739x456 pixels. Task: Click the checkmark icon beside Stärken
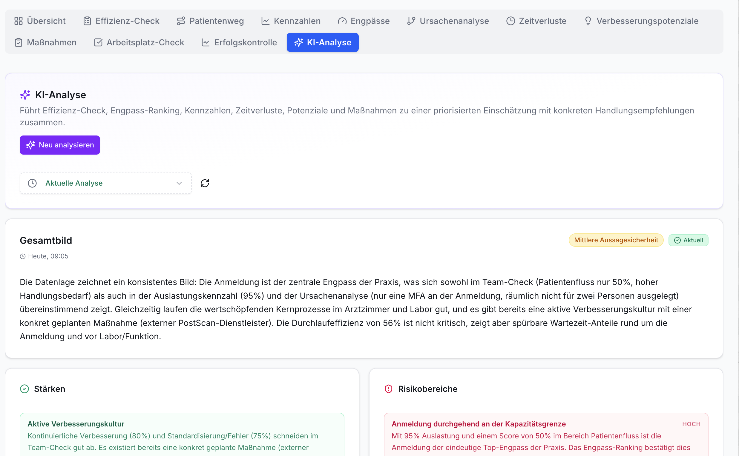[x=24, y=389]
